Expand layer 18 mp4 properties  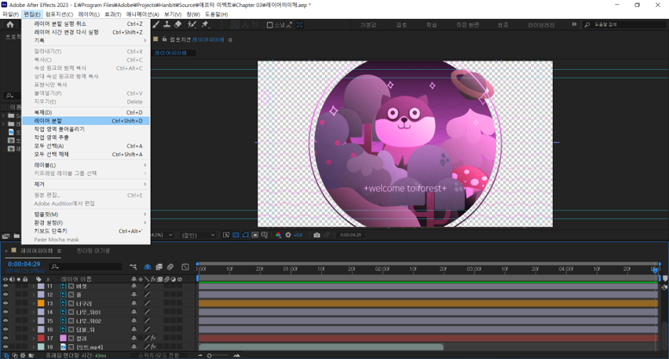click(x=33, y=346)
